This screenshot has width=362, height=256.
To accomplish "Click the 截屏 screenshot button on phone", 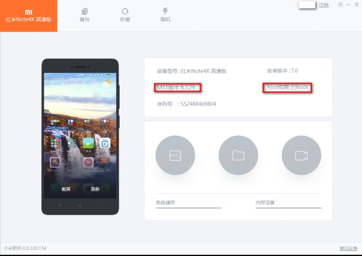I will point(66,189).
